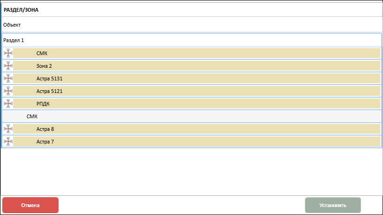Viewport: 383px width, 215px height.
Task: Click the detector icon beside Астра 7
Action: coord(8,142)
